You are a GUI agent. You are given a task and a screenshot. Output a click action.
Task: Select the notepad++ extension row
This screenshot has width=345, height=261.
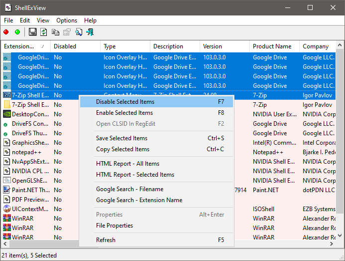point(26,152)
